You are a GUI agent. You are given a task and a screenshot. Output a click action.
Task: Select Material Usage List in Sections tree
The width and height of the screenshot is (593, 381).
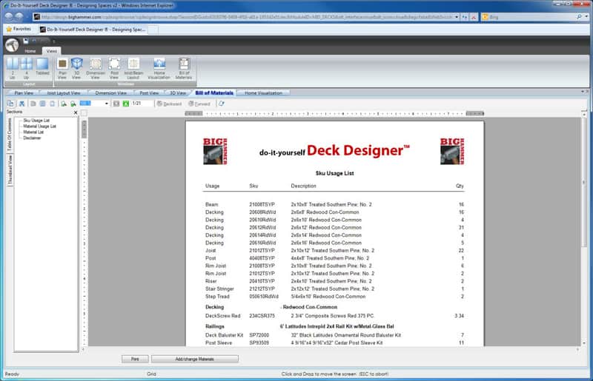click(40, 126)
